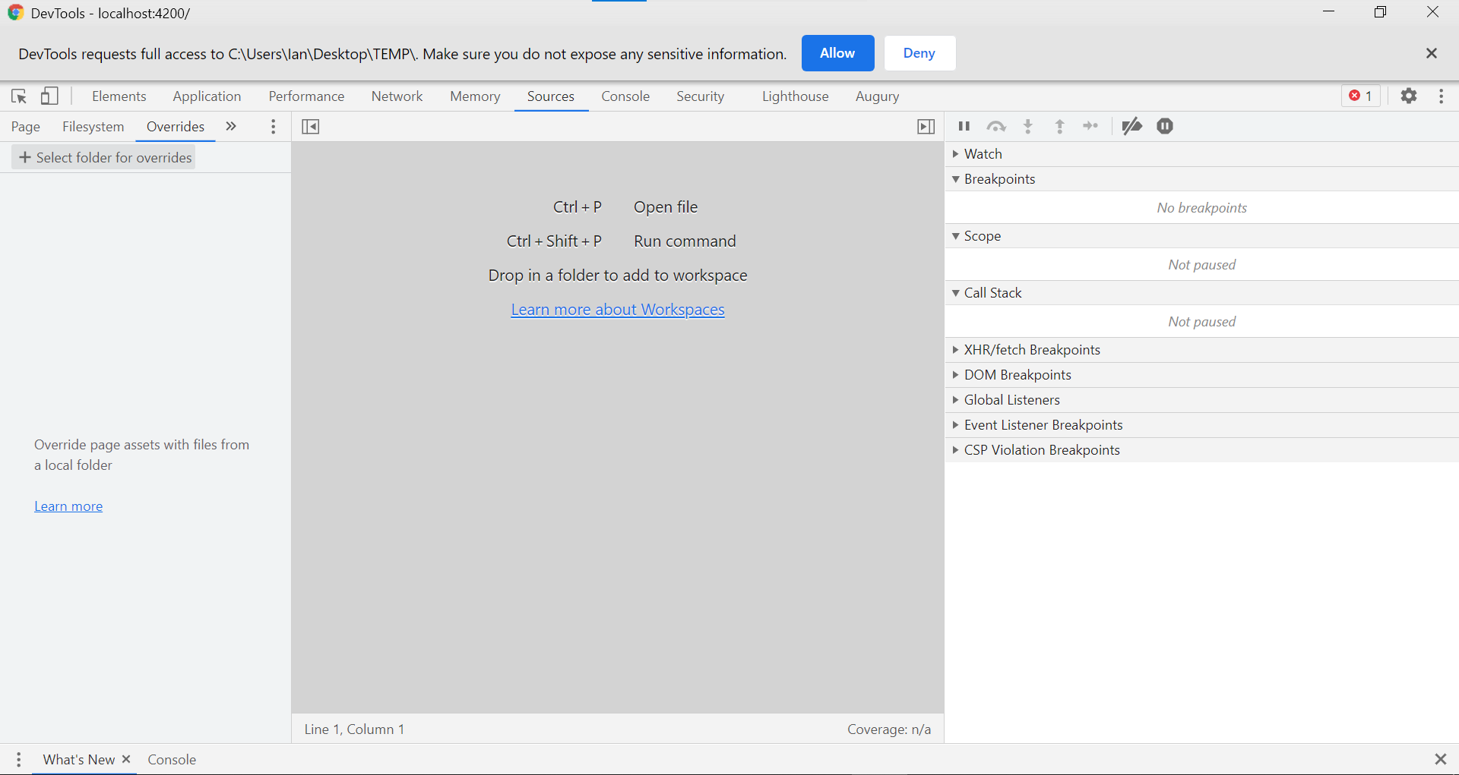Expand Event Listener Breakpoints
1459x775 pixels.
[x=1201, y=425]
